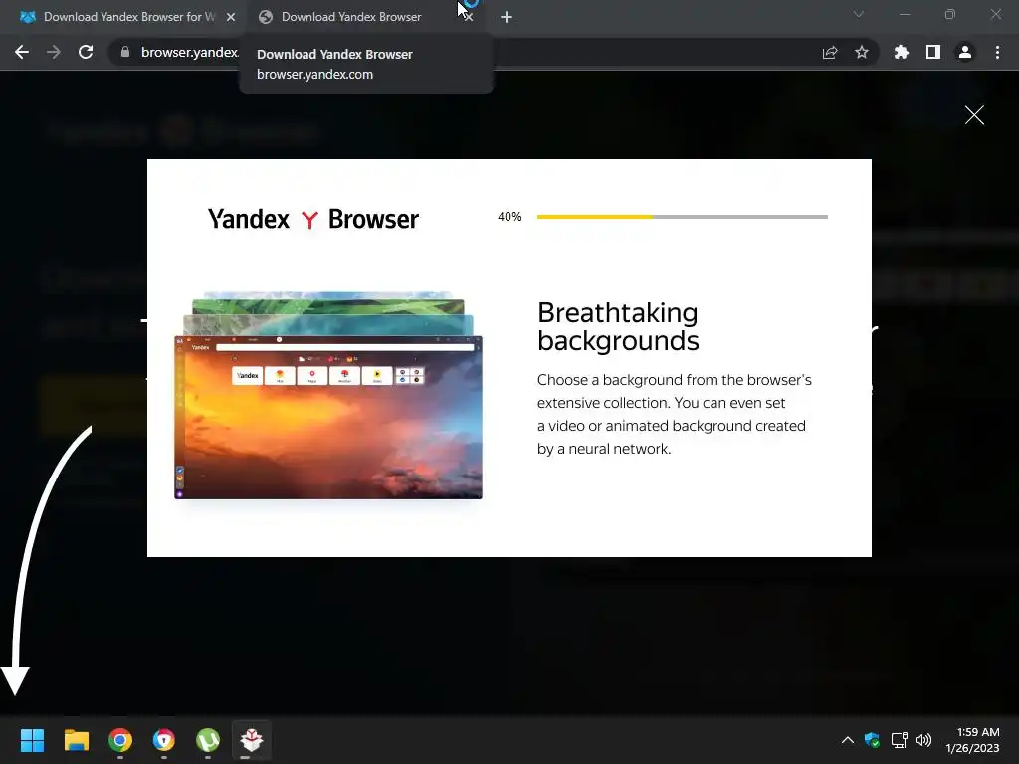The image size is (1019, 764).
Task: Open uTorrent from the taskbar
Action: [208, 739]
